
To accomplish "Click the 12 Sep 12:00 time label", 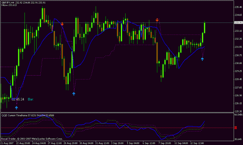I will click(x=197, y=143).
